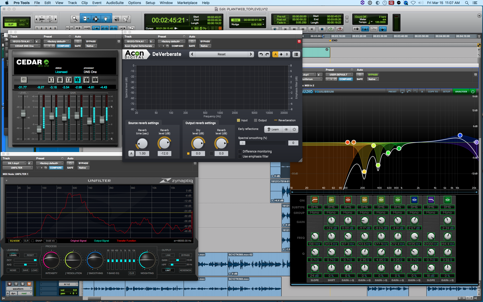Adjust Unfilter output GAIN slider
The width and height of the screenshot is (483, 302).
pyautogui.click(x=177, y=260)
